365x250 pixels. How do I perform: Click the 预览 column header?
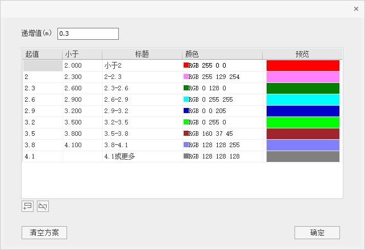tap(302, 54)
